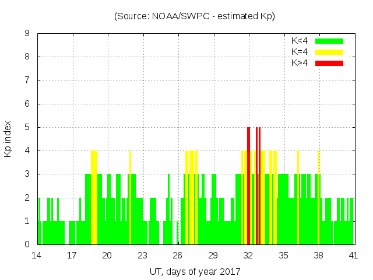Viewport: 373px width, 280px height.
Task: Click y-axis tick label 9
Action: (27, 34)
